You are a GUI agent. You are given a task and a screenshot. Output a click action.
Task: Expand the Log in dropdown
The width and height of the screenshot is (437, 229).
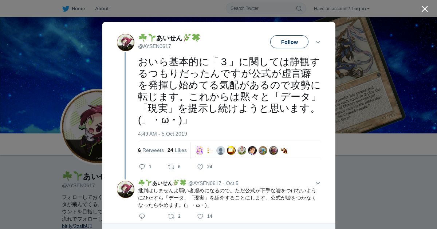(x=361, y=9)
